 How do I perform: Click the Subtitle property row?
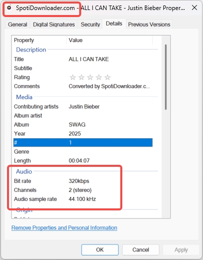click(83, 68)
